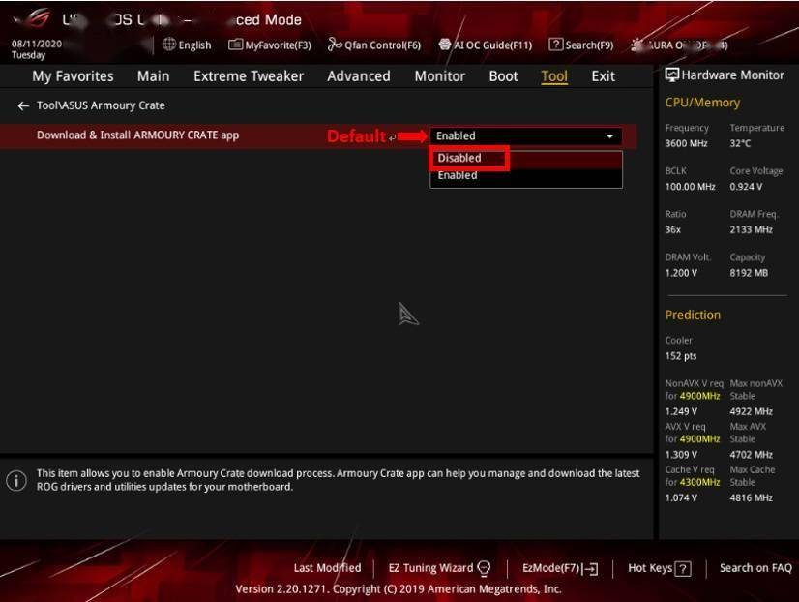Click the date 08/11/2020

click(x=37, y=44)
